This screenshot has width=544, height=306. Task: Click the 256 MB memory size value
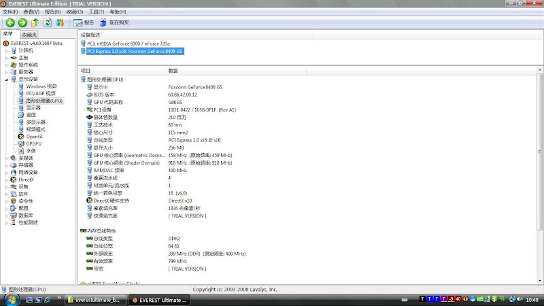[176, 148]
